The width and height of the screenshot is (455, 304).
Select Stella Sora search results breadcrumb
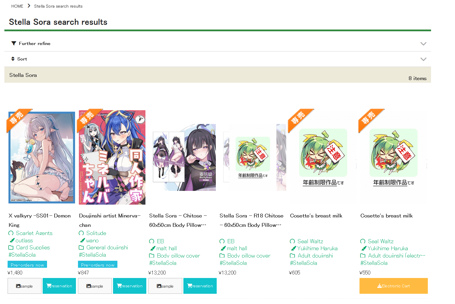click(58, 6)
